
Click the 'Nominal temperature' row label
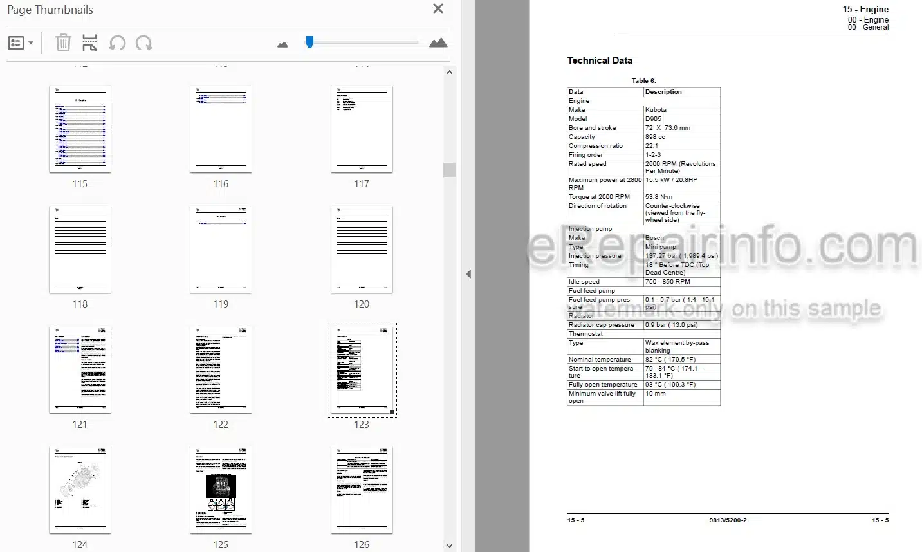(x=600, y=360)
